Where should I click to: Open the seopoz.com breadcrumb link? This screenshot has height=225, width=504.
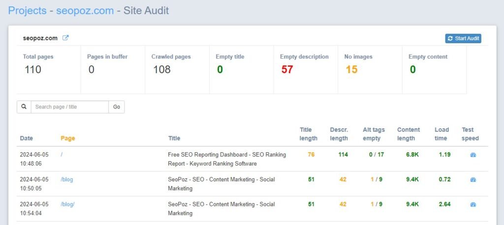[85, 11]
